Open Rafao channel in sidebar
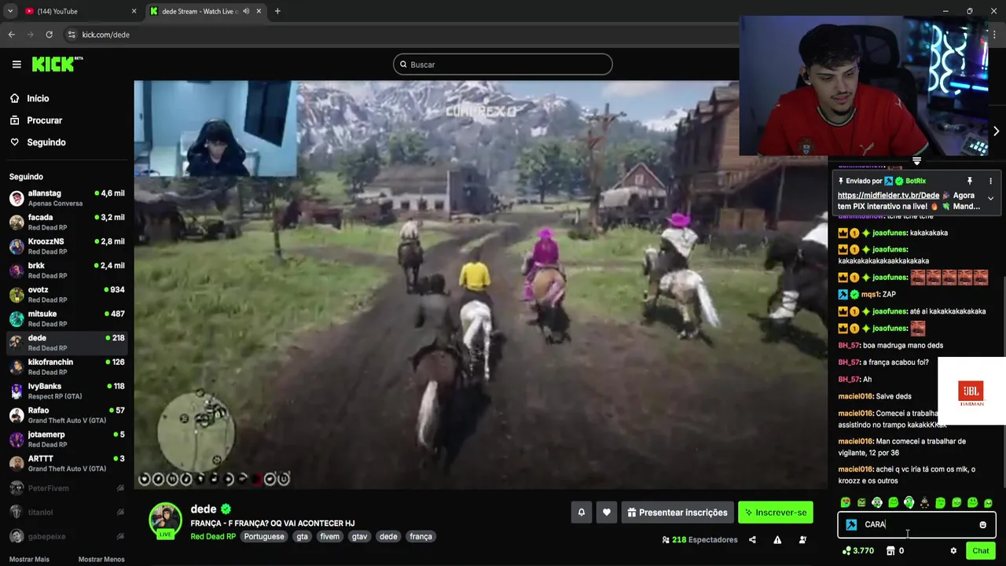 67,415
